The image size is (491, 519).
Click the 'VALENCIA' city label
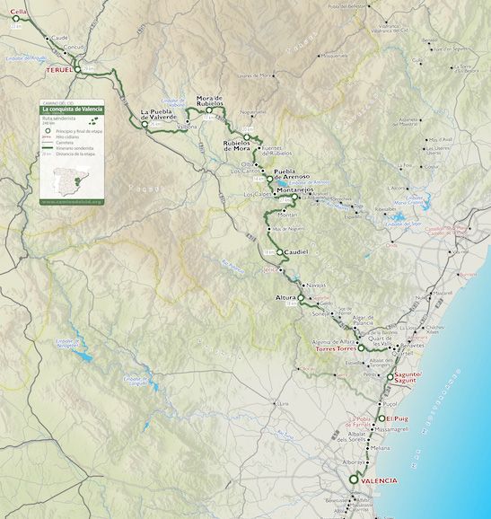click(x=379, y=480)
